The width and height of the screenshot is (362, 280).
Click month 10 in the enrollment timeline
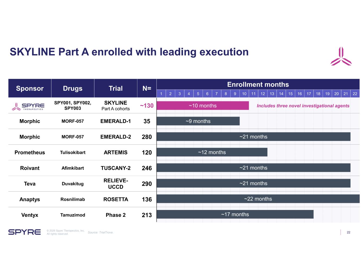point(244,94)
